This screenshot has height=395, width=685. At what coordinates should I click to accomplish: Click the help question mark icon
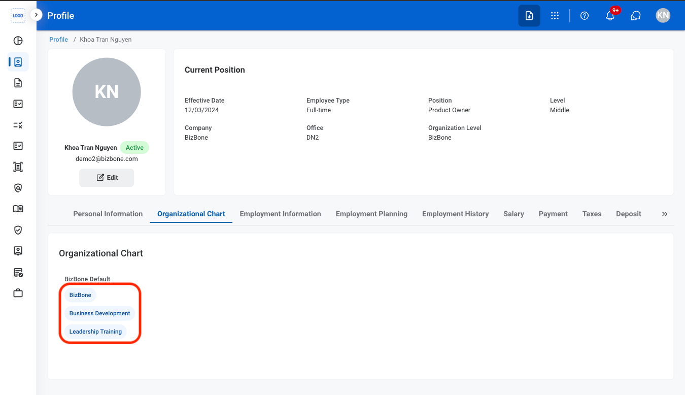pyautogui.click(x=585, y=16)
